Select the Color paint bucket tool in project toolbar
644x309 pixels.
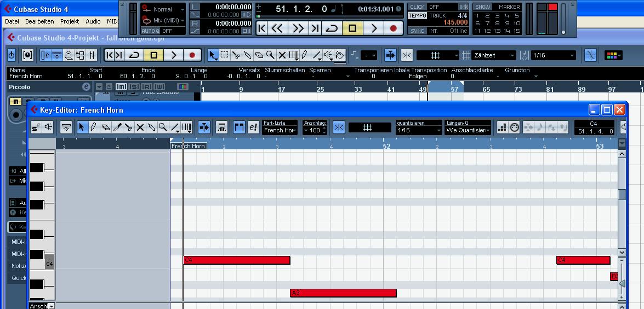[339, 55]
